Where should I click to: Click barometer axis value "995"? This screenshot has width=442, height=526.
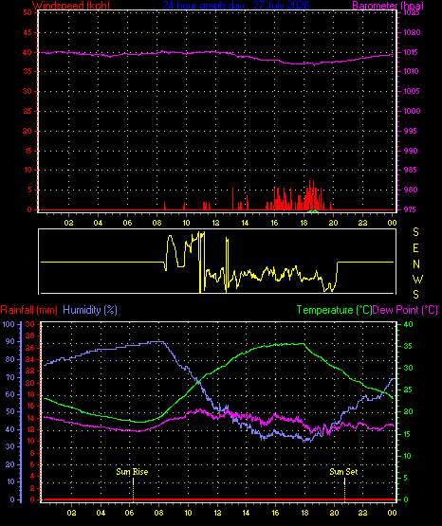point(411,131)
